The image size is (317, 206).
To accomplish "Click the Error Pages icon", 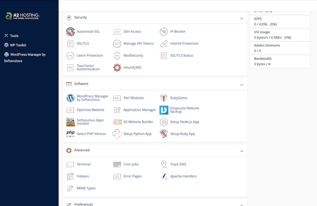I will coord(117,176).
